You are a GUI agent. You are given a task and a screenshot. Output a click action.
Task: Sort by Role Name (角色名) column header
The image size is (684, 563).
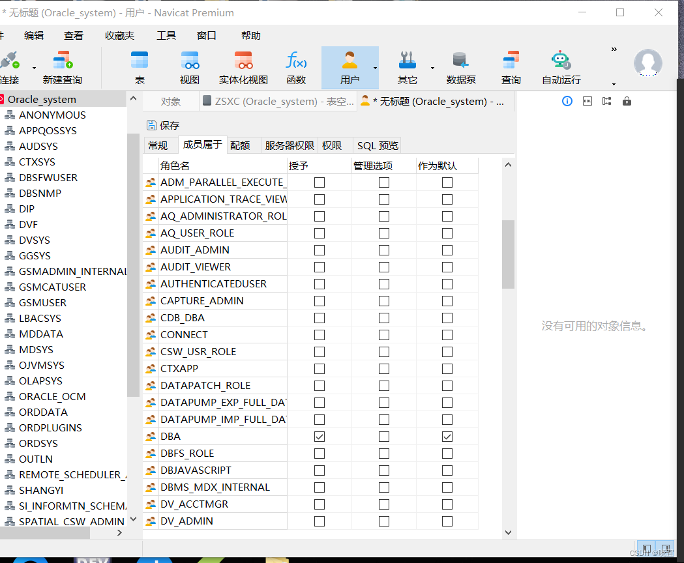click(222, 166)
